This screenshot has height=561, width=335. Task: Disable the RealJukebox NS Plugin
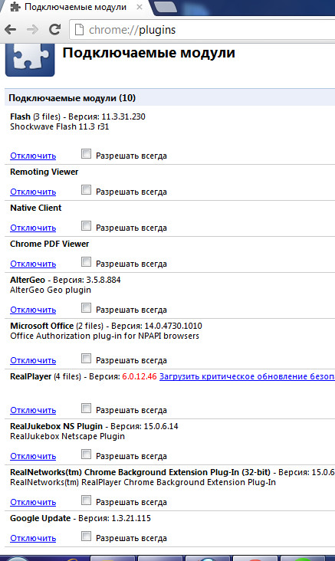click(33, 456)
